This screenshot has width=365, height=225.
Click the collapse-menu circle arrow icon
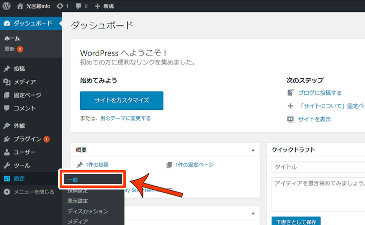point(7,192)
